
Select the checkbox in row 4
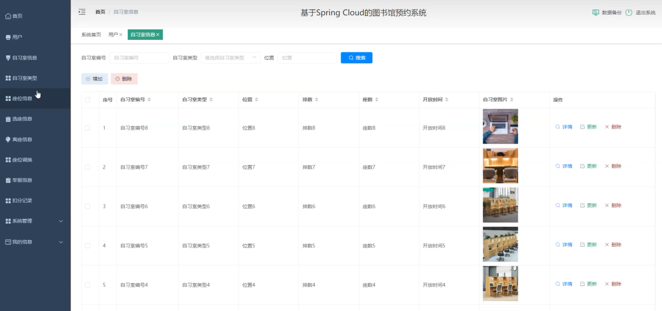pyautogui.click(x=88, y=245)
